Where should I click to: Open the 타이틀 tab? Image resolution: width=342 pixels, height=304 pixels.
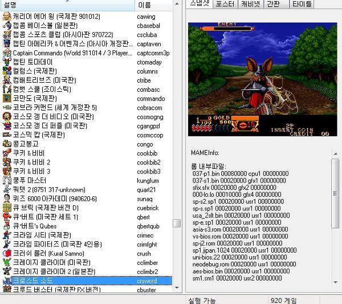pyautogui.click(x=302, y=4)
